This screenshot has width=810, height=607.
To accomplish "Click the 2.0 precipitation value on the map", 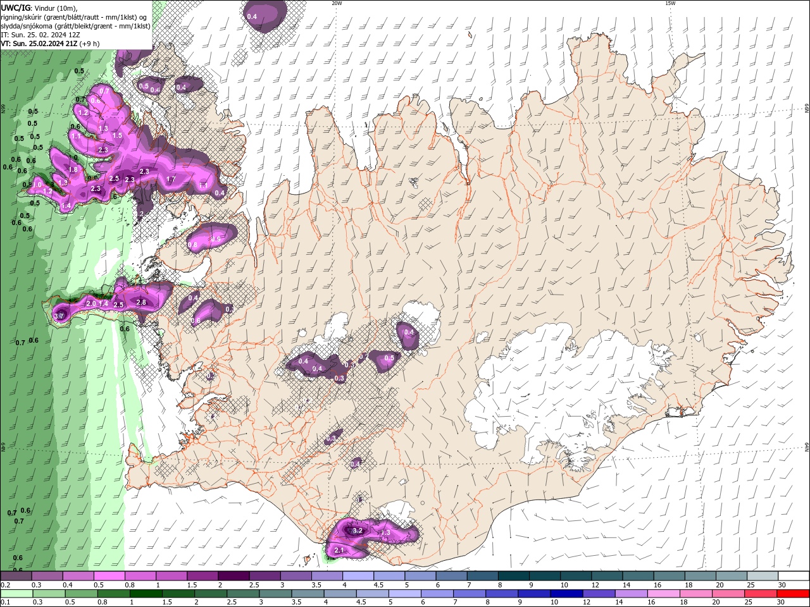I will pos(90,304).
